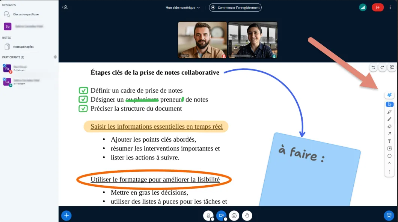This screenshot has width=398, height=222.
Task: Open Notes partagées panel
Action: pyautogui.click(x=23, y=47)
